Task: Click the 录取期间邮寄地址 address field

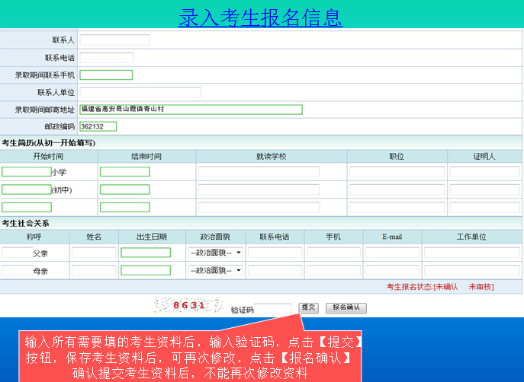Action: [191, 110]
